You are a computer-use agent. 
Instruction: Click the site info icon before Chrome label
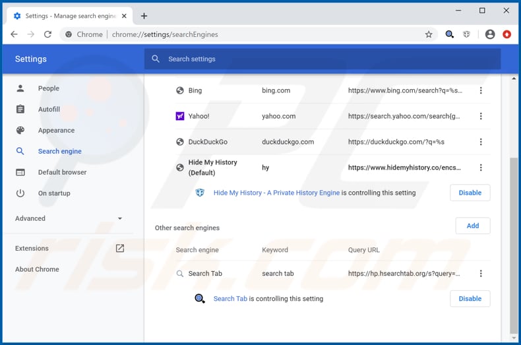pyautogui.click(x=69, y=34)
